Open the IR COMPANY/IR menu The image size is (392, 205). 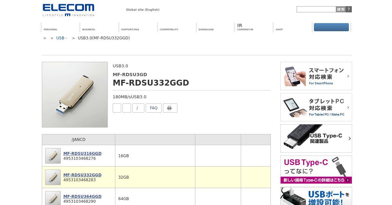245,27
